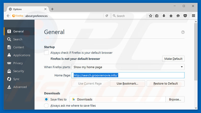This screenshot has width=201, height=113.
Task: Click the bookmark star icon
Action: (151, 16)
